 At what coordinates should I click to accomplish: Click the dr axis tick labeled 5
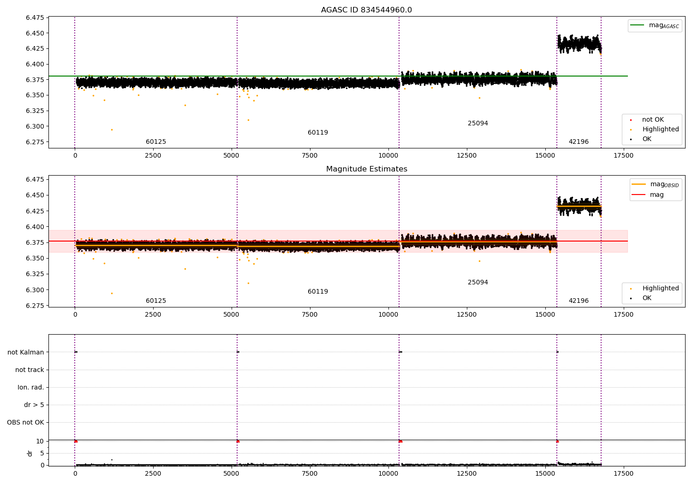42,454
